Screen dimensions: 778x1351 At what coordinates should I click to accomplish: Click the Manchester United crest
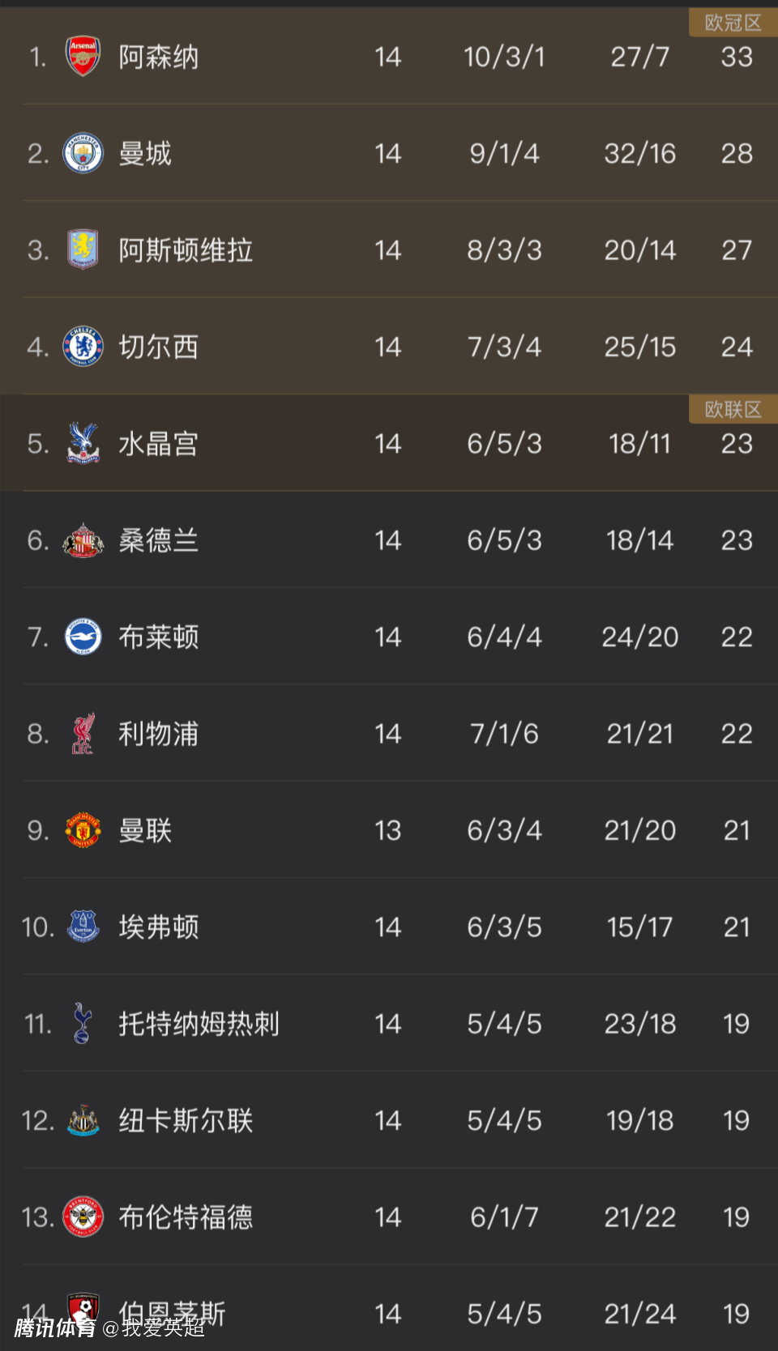(x=83, y=830)
